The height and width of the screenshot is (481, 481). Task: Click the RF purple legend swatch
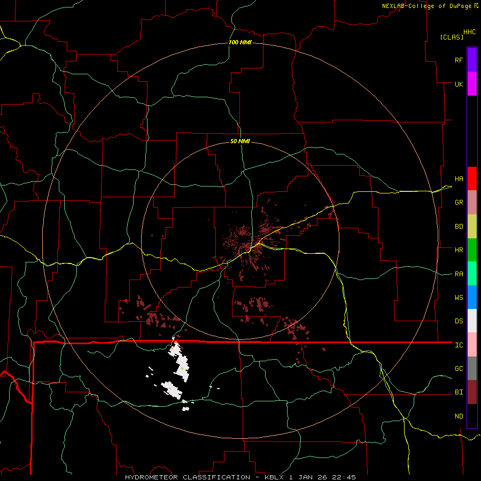pyautogui.click(x=472, y=60)
